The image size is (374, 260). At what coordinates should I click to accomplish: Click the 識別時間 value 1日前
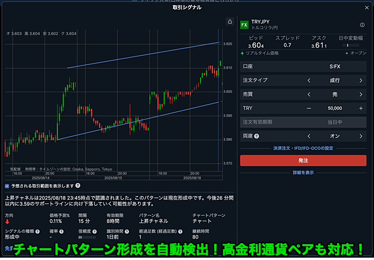112,237
